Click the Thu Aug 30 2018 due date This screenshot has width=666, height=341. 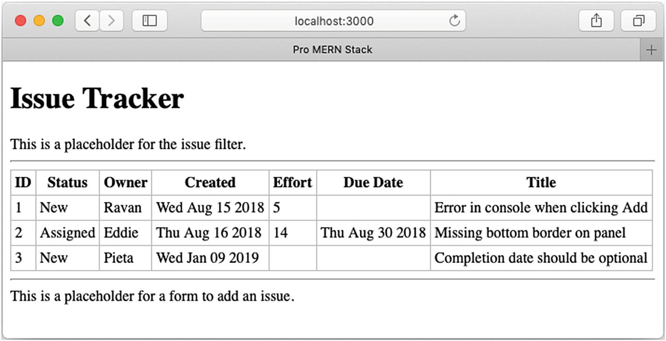(x=373, y=233)
